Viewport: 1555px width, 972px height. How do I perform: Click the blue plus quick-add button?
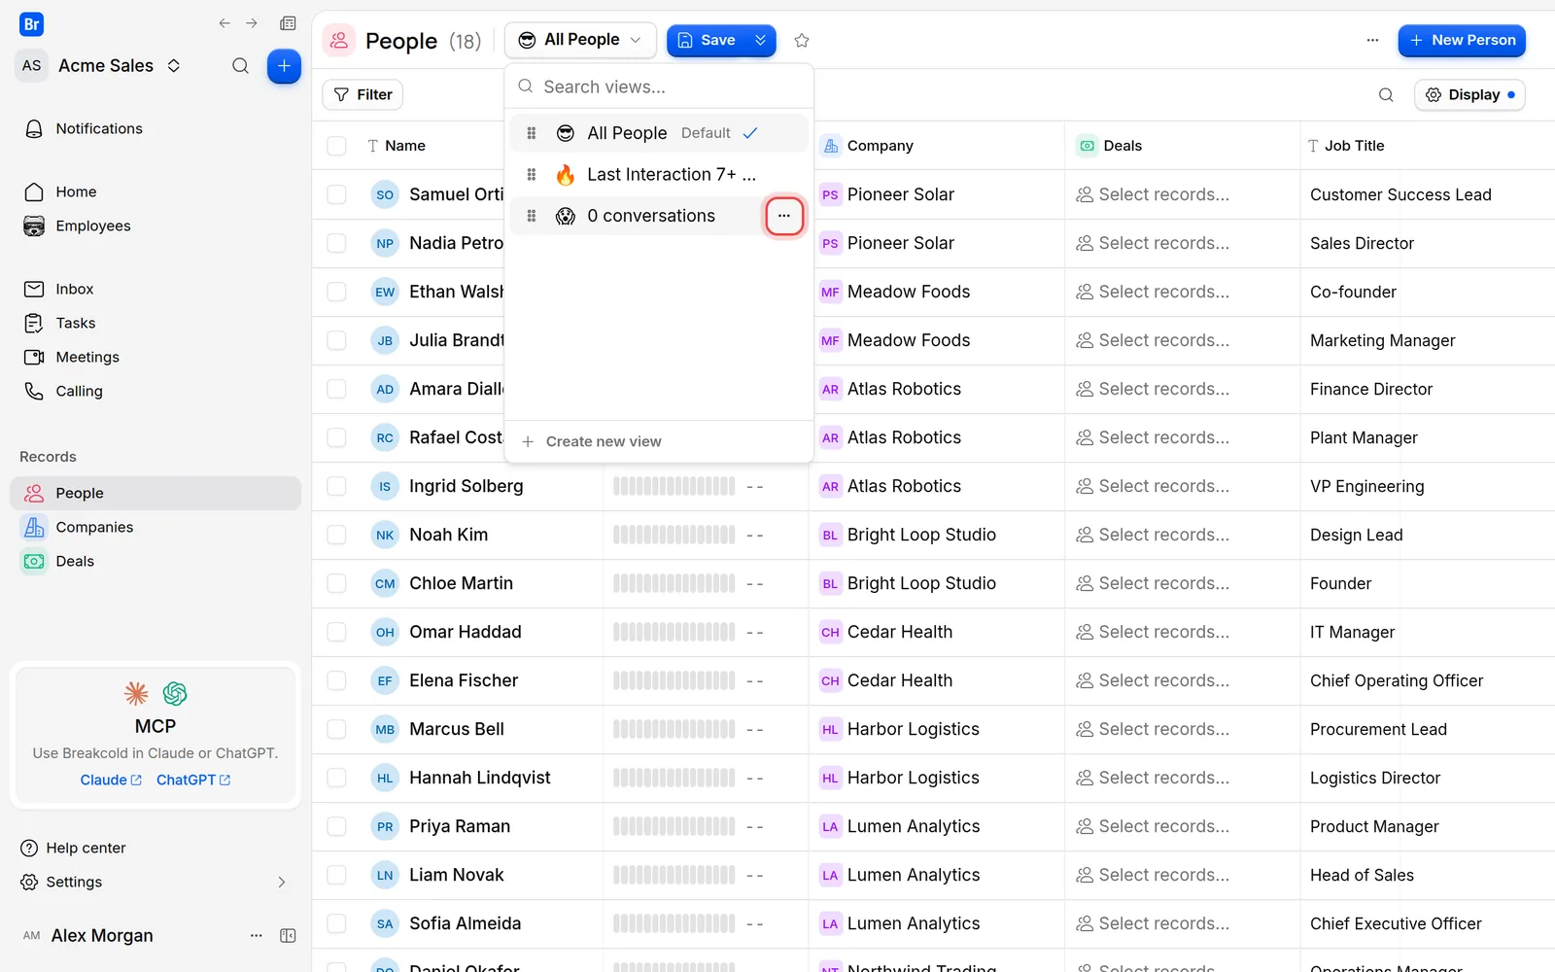click(284, 66)
